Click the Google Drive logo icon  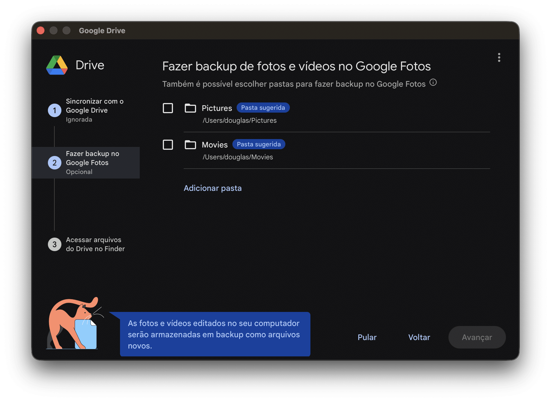(57, 65)
